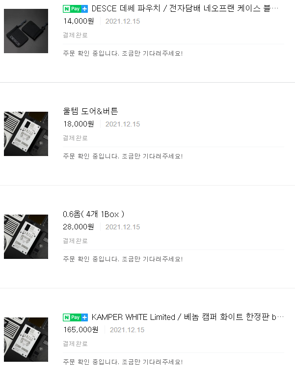The height and width of the screenshot is (378, 295).
Task: Open DESCE pouch product thumbnail
Action: (26, 31)
